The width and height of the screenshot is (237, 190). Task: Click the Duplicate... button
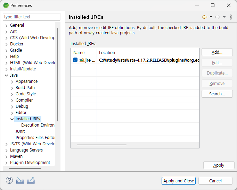[x=217, y=73]
